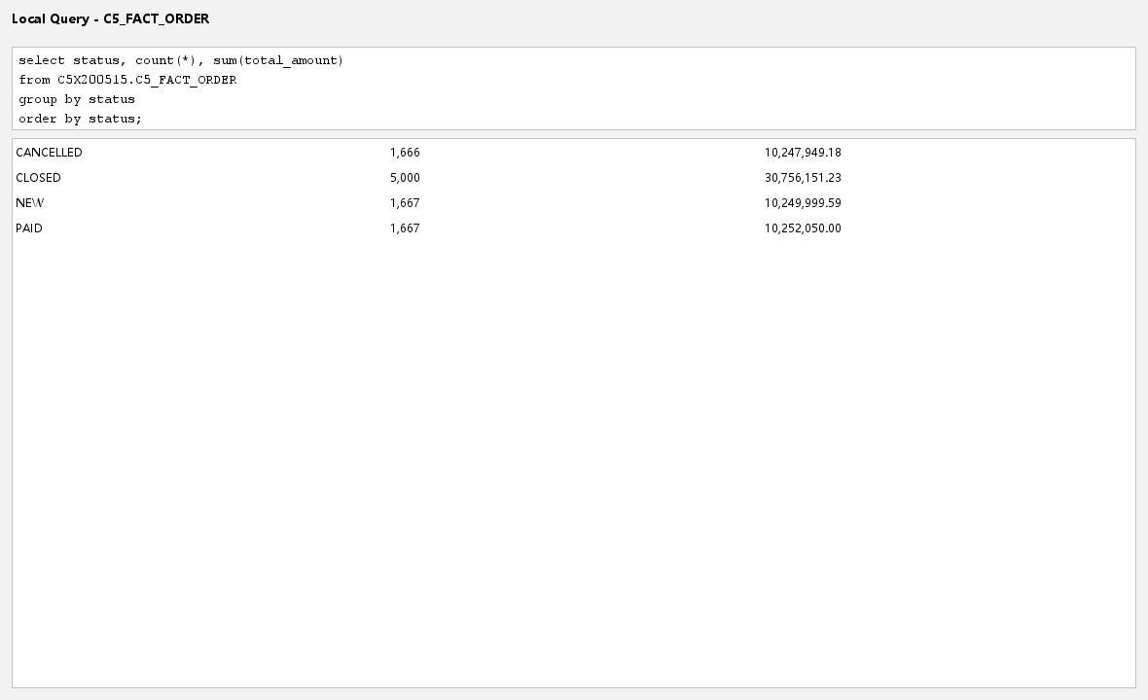This screenshot has height=700, width=1148.
Task: Select the 30,756,151.23 sum cell
Action: [803, 178]
